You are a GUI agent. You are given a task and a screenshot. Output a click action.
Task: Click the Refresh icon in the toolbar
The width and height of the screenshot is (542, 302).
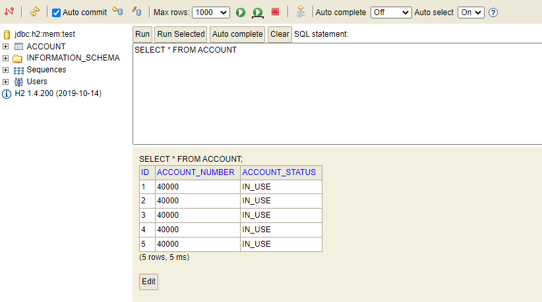point(34,12)
